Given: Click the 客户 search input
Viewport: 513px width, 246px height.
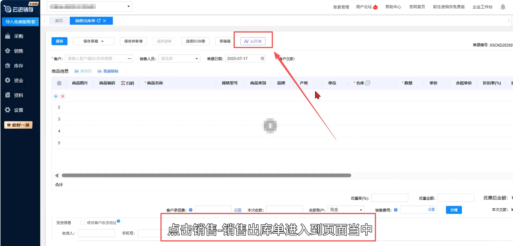Looking at the screenshot, I should (x=95, y=59).
